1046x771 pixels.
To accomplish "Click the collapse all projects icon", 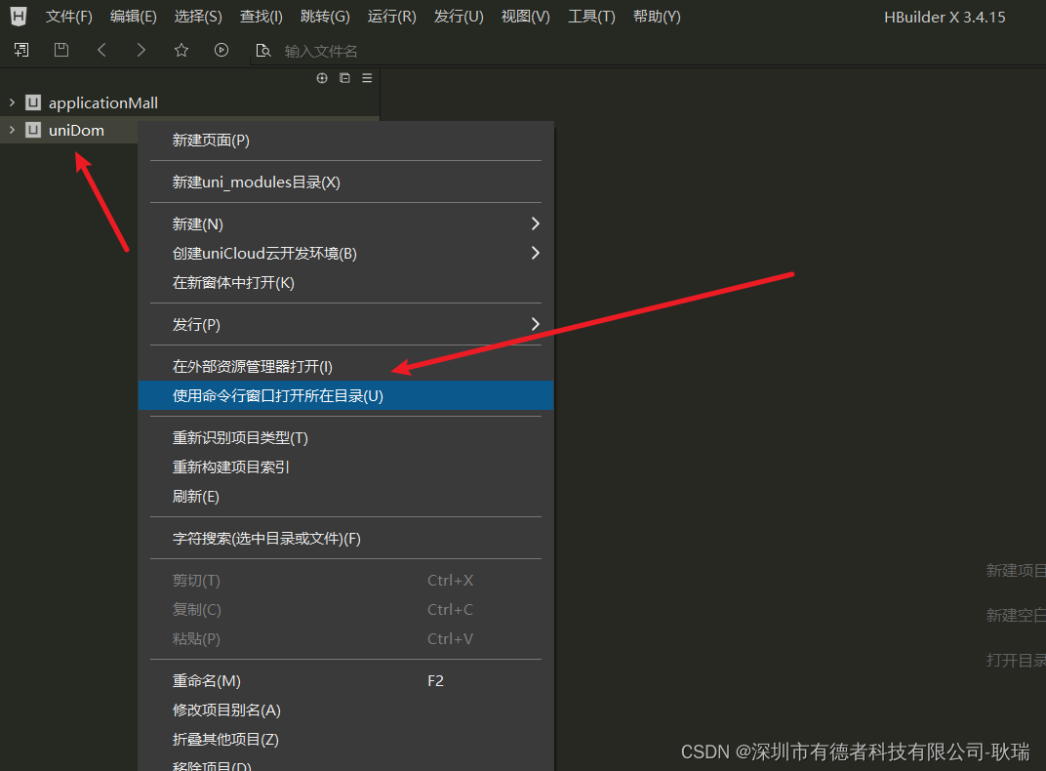I will click(x=344, y=78).
